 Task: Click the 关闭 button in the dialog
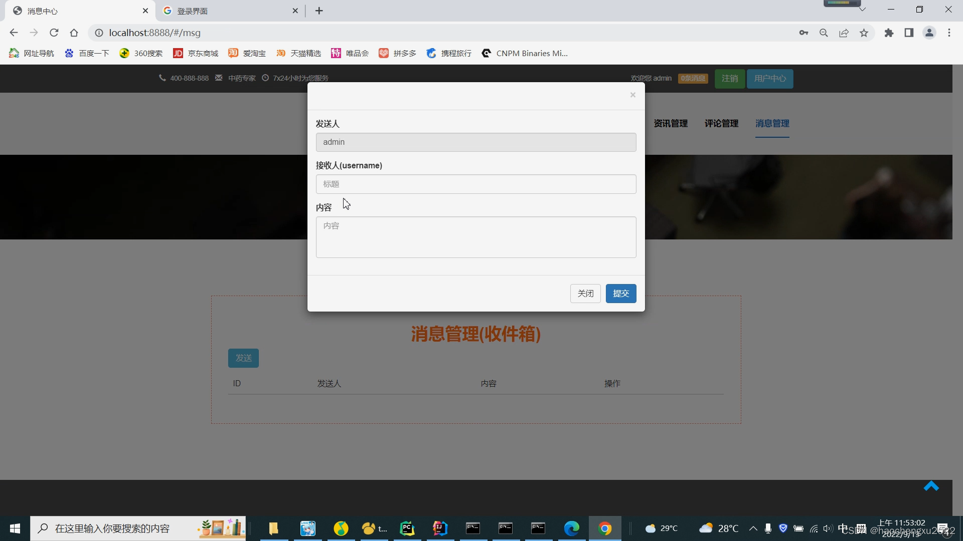585,294
